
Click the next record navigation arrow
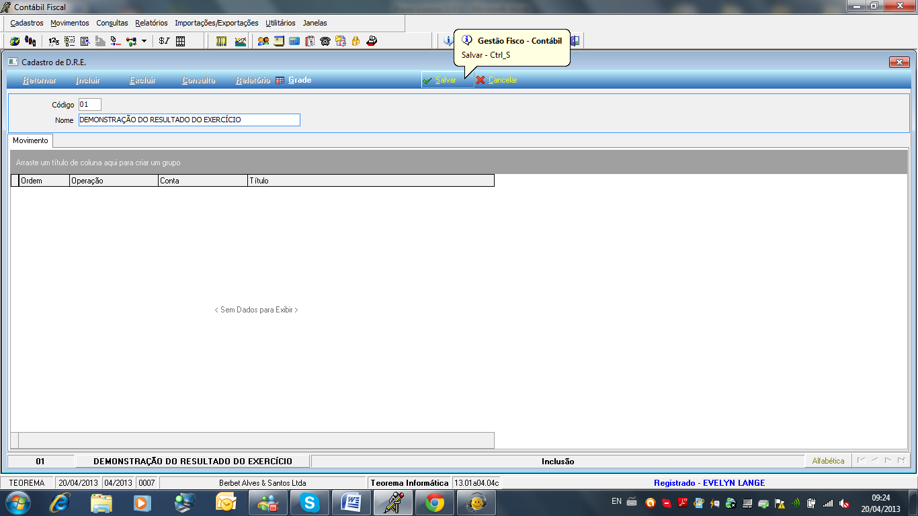tap(888, 460)
